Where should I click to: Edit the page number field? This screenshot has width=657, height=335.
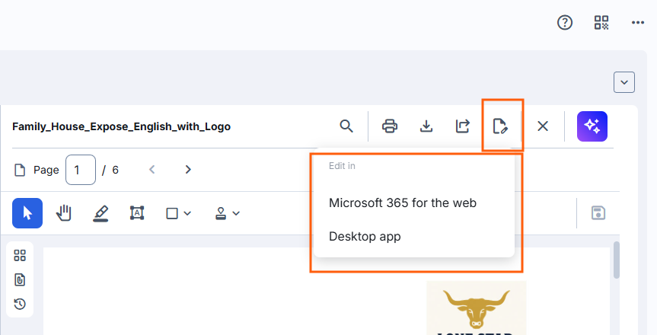tap(81, 170)
